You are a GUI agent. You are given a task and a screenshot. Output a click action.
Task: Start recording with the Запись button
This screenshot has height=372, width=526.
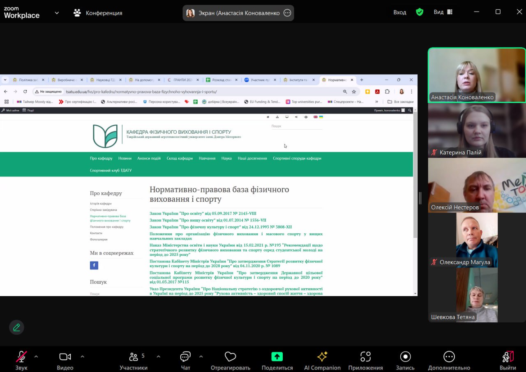405,357
